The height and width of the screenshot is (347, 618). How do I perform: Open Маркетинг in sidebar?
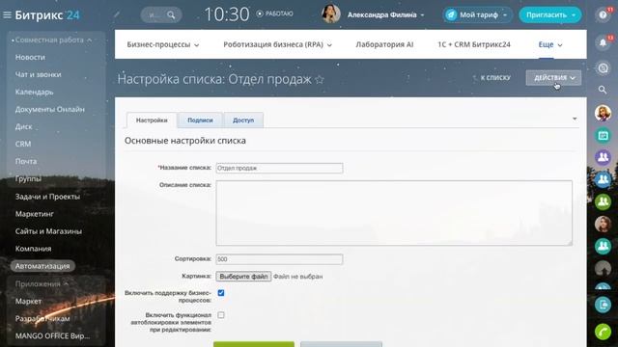[x=35, y=214]
